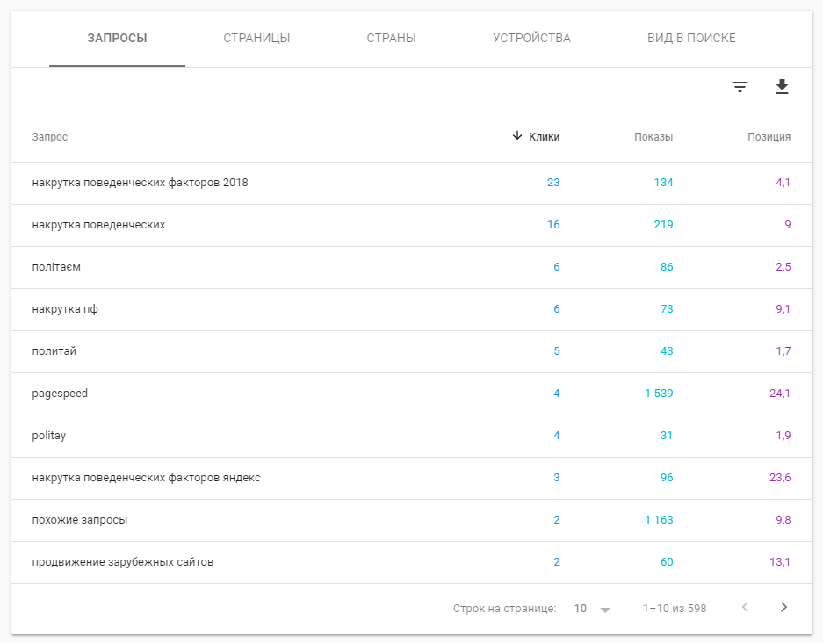Open the Устройства tab

pos(531,39)
